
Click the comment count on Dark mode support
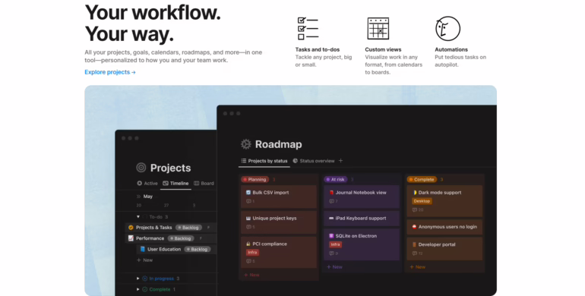(x=418, y=210)
